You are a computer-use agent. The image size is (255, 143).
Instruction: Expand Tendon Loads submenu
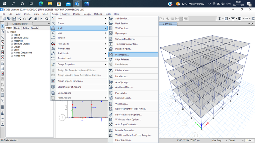[x=79, y=58]
